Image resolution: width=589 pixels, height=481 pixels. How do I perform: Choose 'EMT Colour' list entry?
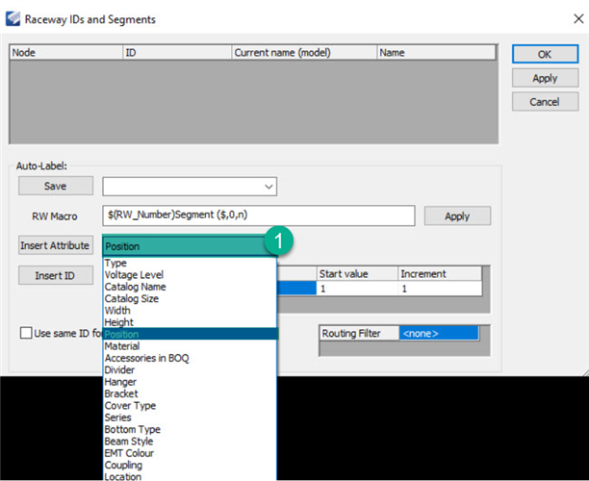pos(129,453)
